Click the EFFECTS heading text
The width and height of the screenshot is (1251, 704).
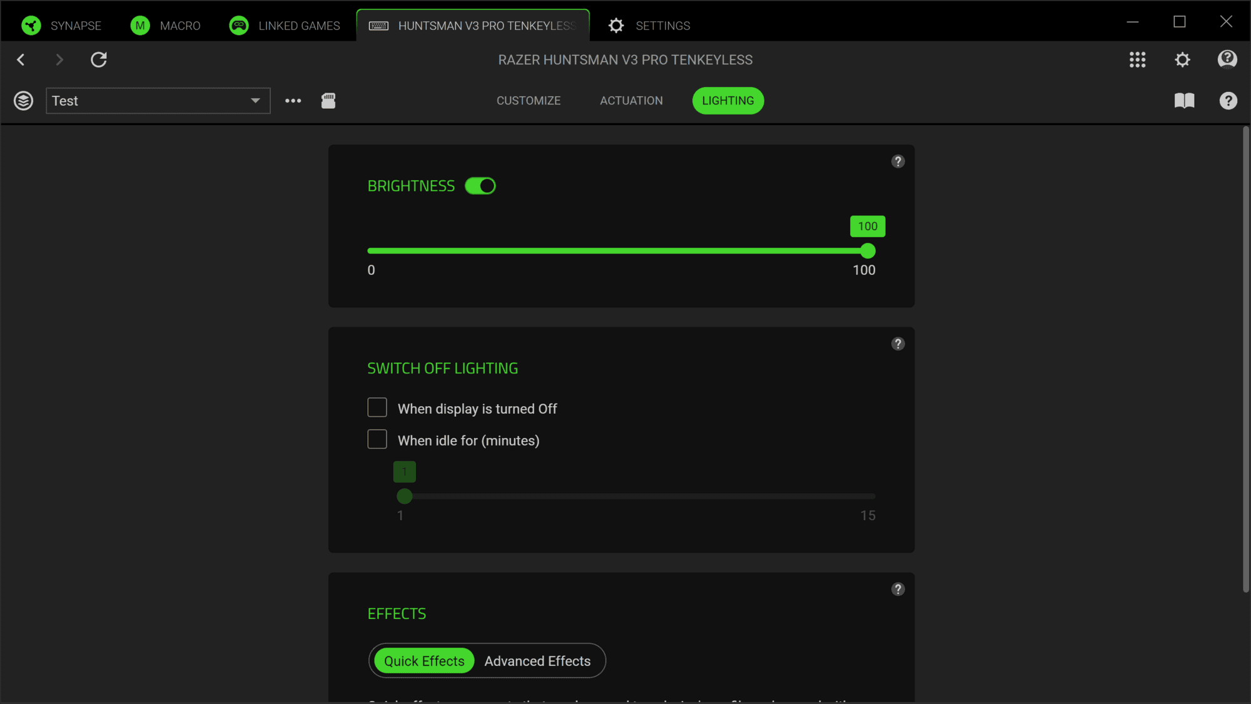pos(397,614)
